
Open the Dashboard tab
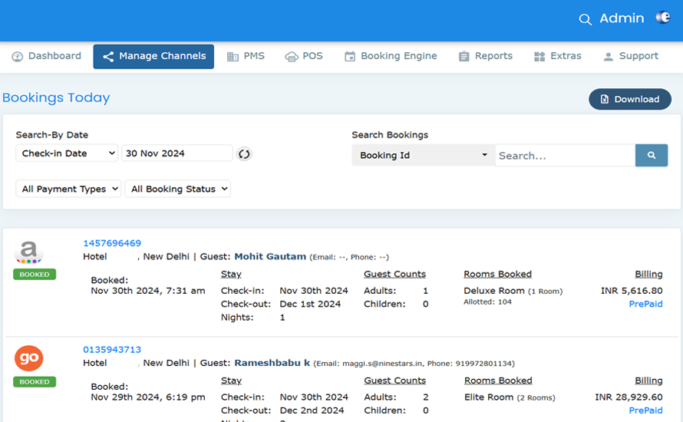pos(47,56)
